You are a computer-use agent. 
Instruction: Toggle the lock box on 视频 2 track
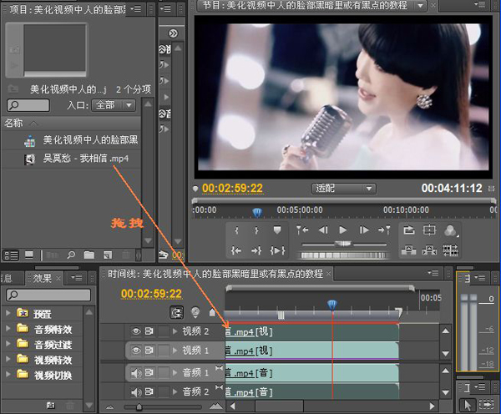click(x=164, y=331)
